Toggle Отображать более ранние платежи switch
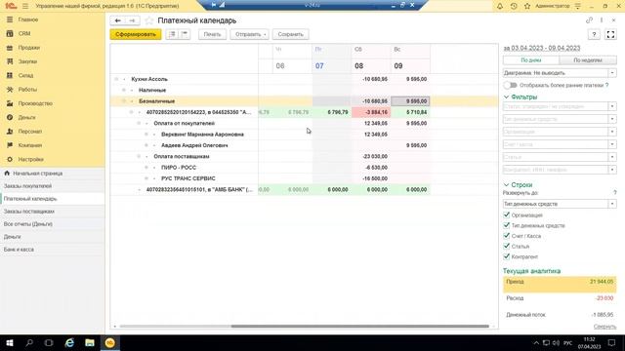Viewport: 625px width, 351px height. [510, 85]
